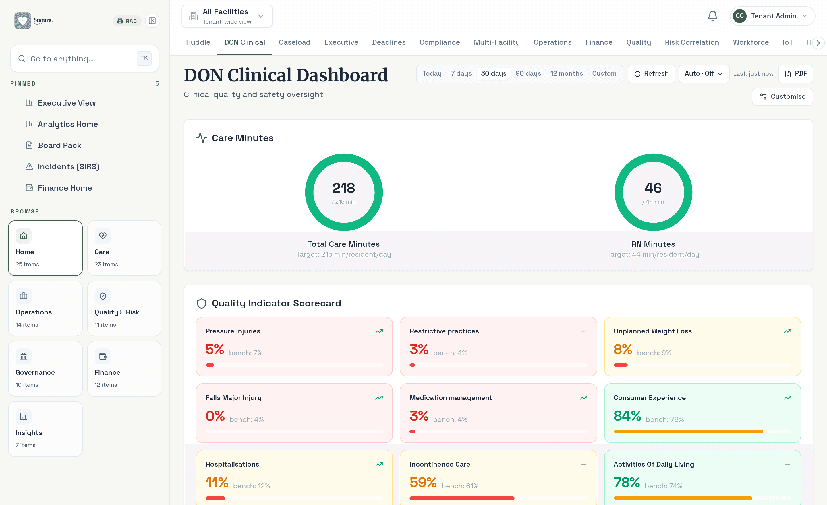Export the dashboard as PDF

point(795,74)
